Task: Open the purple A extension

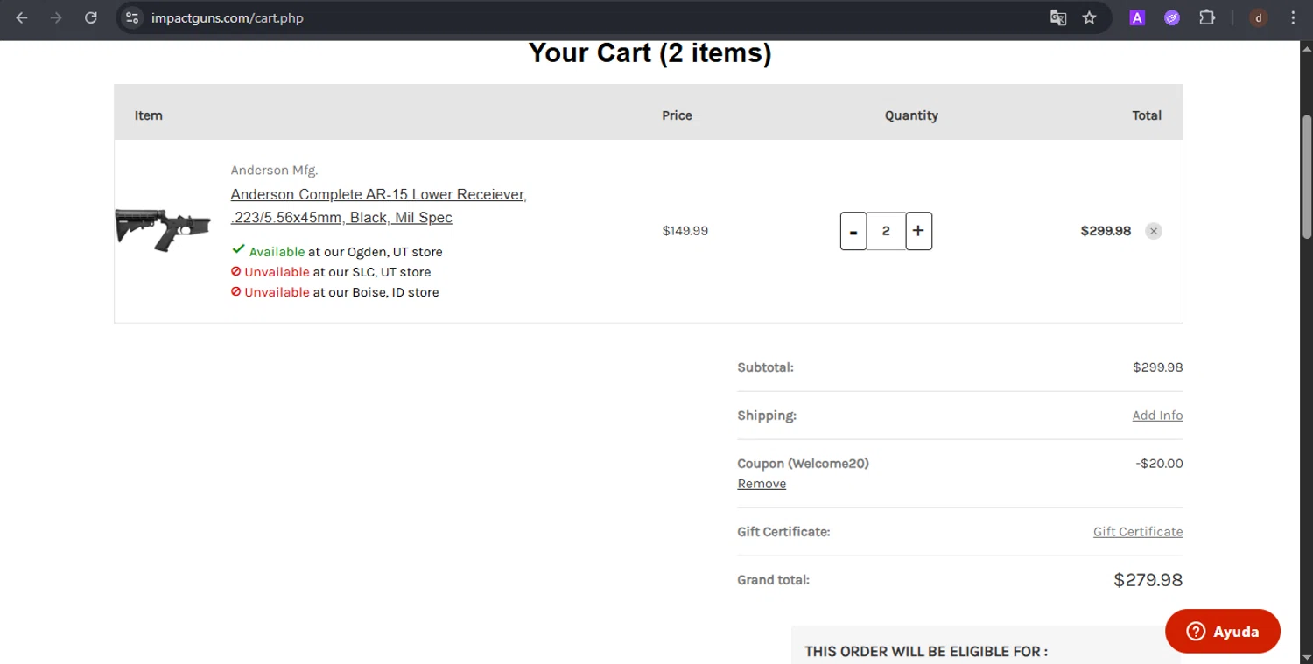Action: click(x=1137, y=17)
